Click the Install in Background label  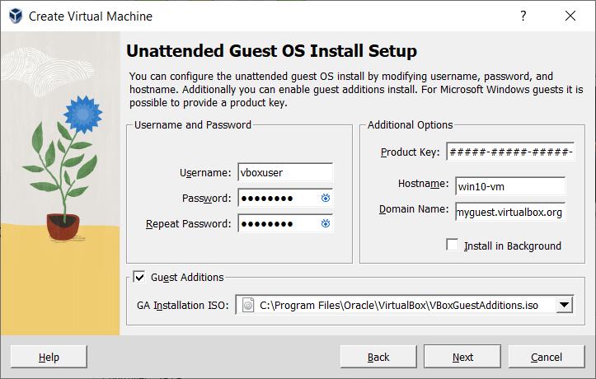point(513,246)
